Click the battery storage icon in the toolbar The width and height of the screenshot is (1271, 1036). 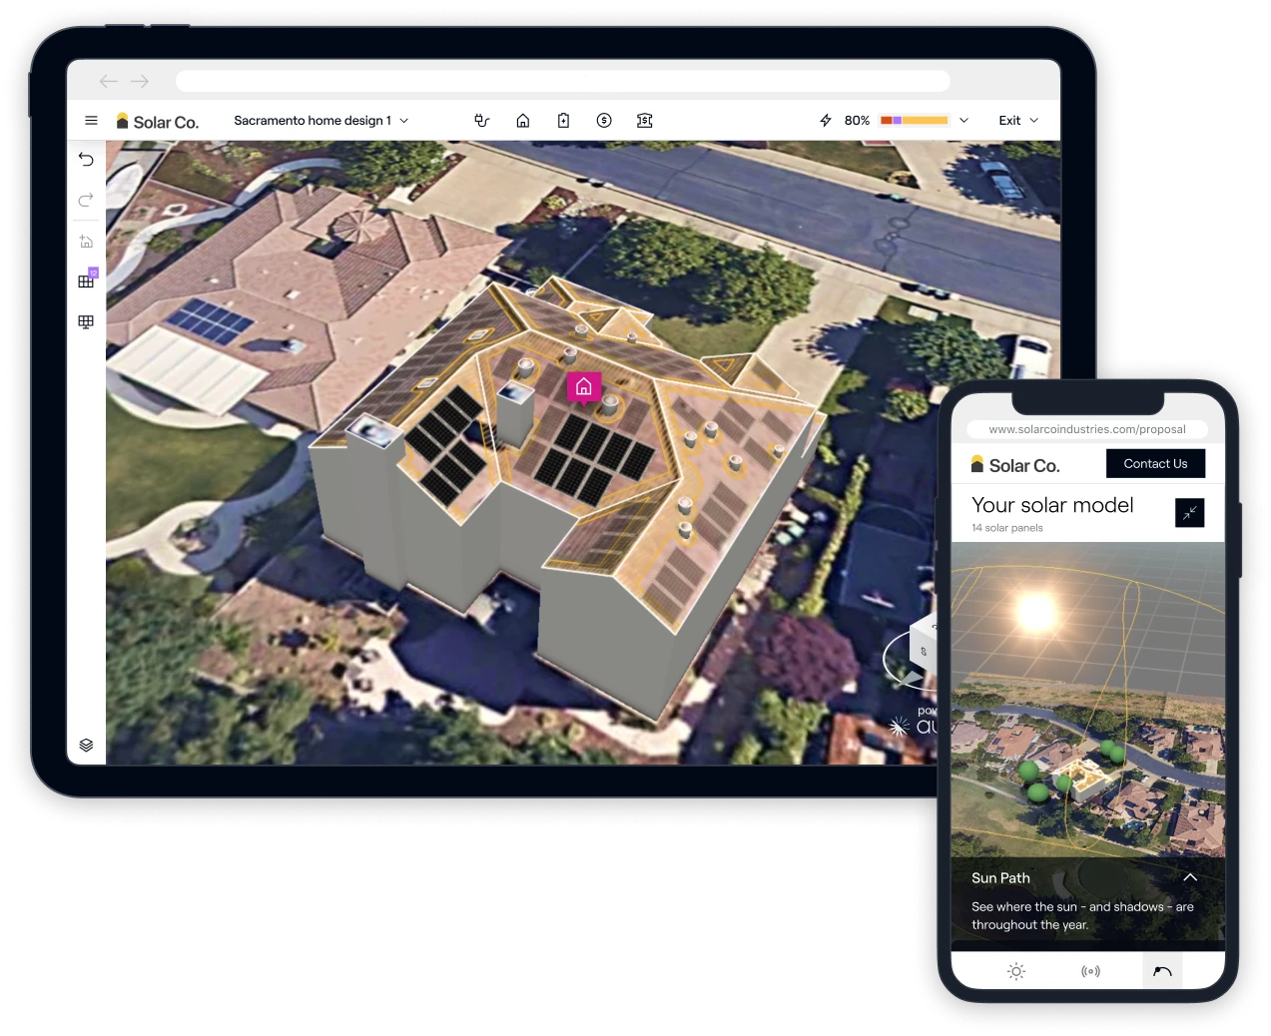tap(563, 120)
